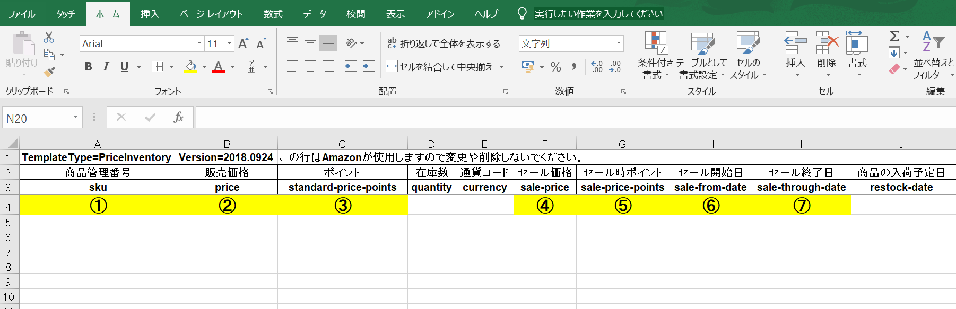Screen dimensions: 956x309
Task: Select cell containing sale-from-date
Action: click(x=710, y=187)
